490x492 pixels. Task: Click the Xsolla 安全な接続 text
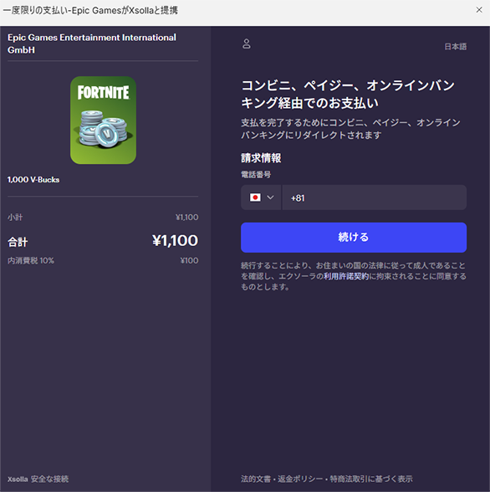[x=38, y=479]
